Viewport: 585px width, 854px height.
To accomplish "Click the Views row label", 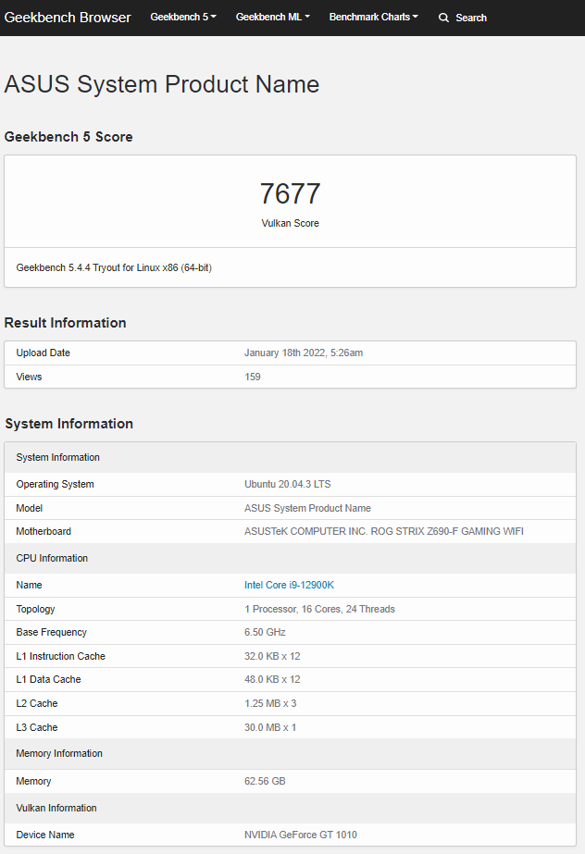I will click(29, 377).
